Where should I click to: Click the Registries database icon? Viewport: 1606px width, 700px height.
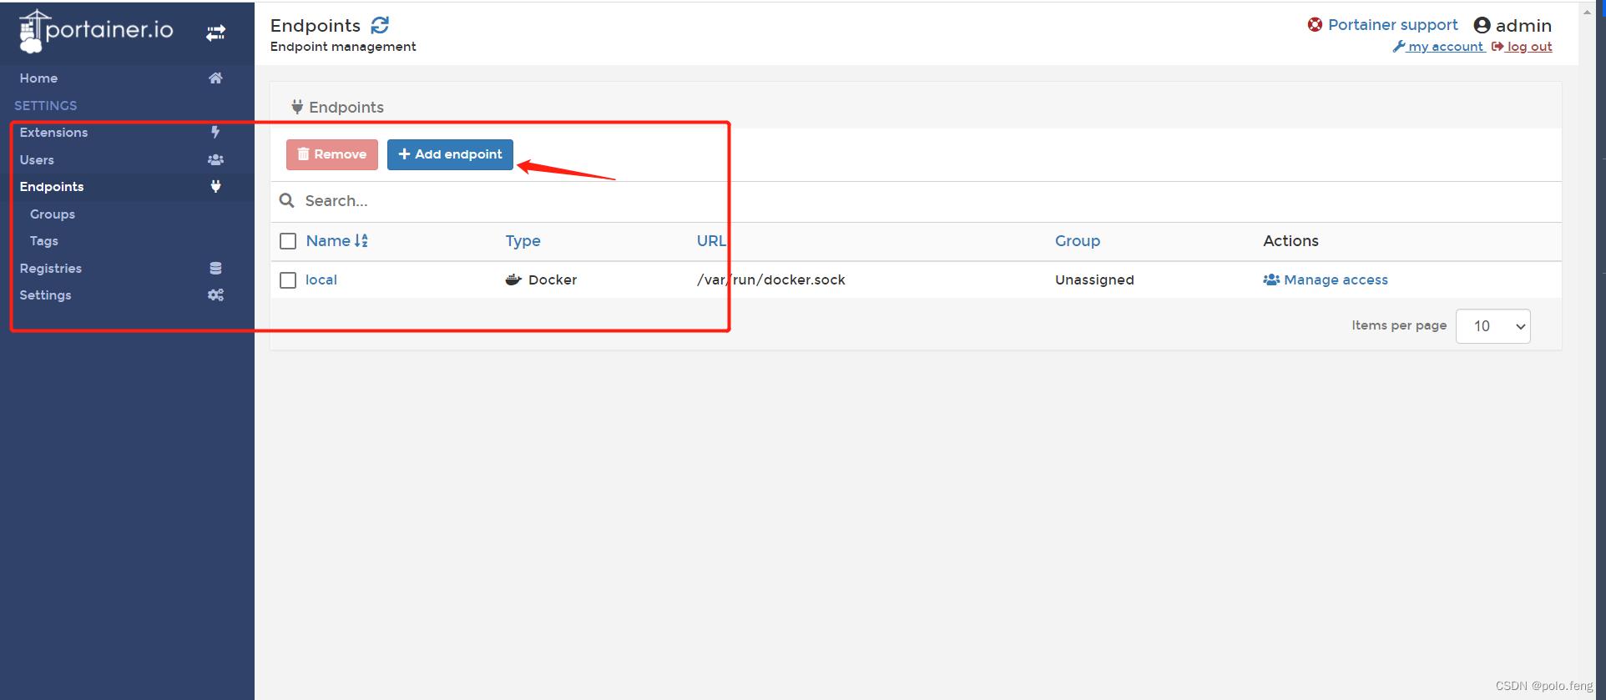pos(215,269)
